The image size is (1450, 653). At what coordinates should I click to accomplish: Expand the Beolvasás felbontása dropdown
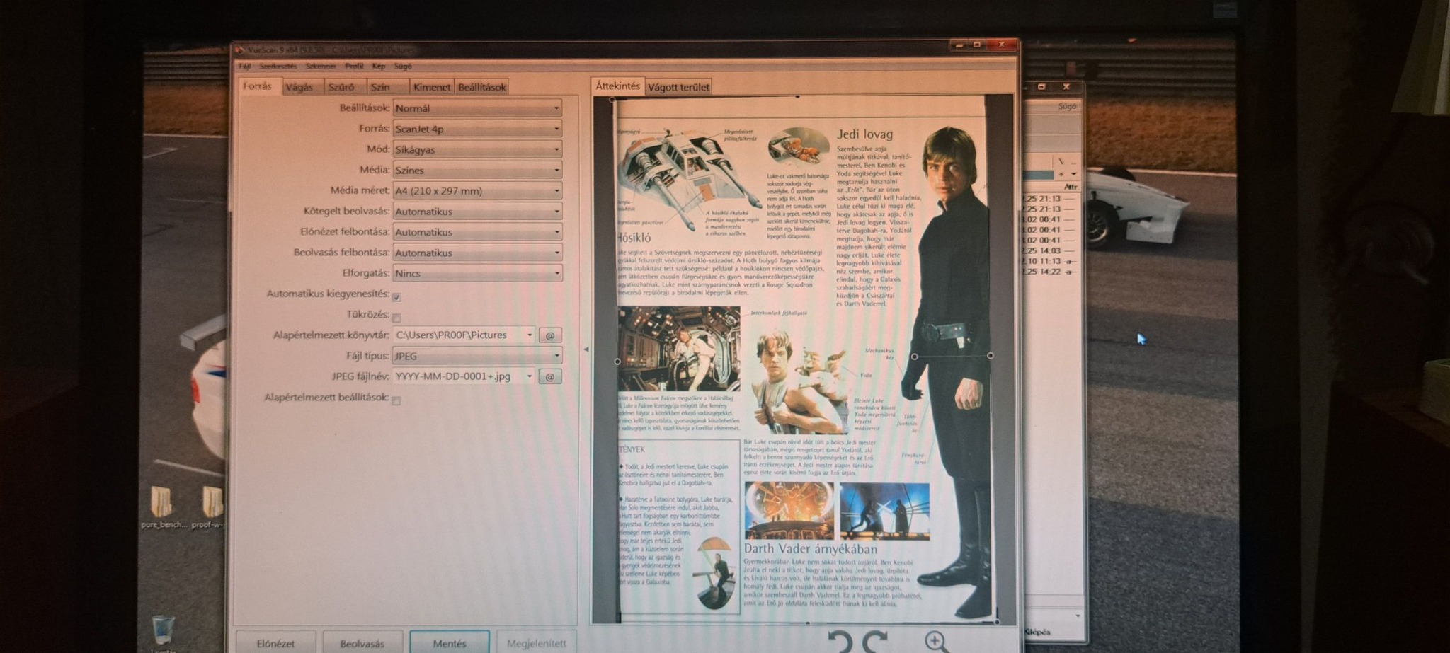point(477,253)
